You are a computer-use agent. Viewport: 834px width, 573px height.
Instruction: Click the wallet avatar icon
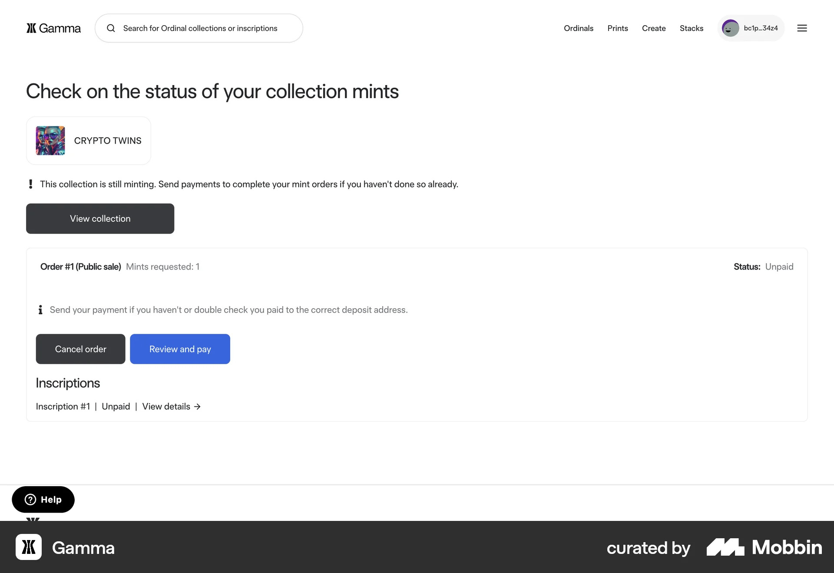(730, 28)
